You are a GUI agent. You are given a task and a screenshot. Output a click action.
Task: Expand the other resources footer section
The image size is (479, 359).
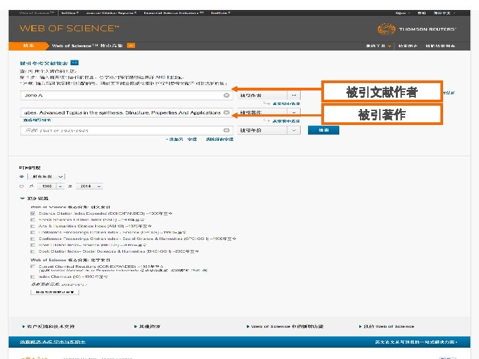pyautogui.click(x=147, y=326)
